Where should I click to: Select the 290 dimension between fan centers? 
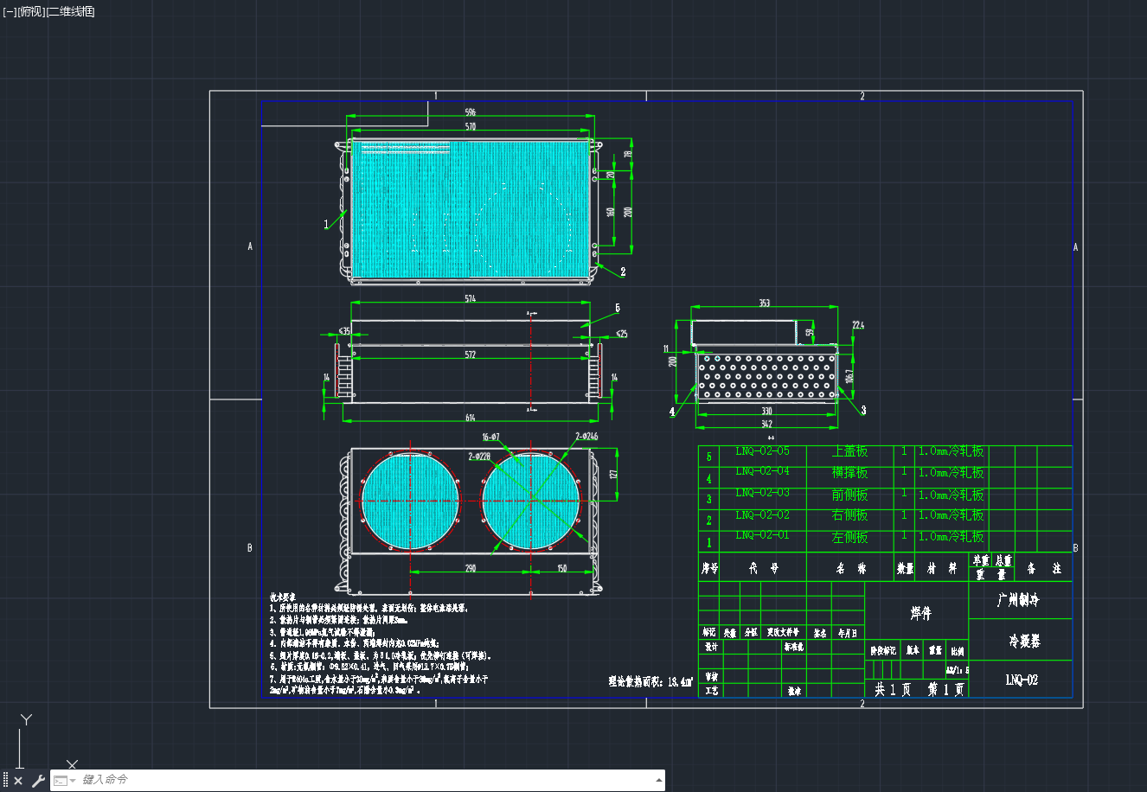[x=470, y=568]
